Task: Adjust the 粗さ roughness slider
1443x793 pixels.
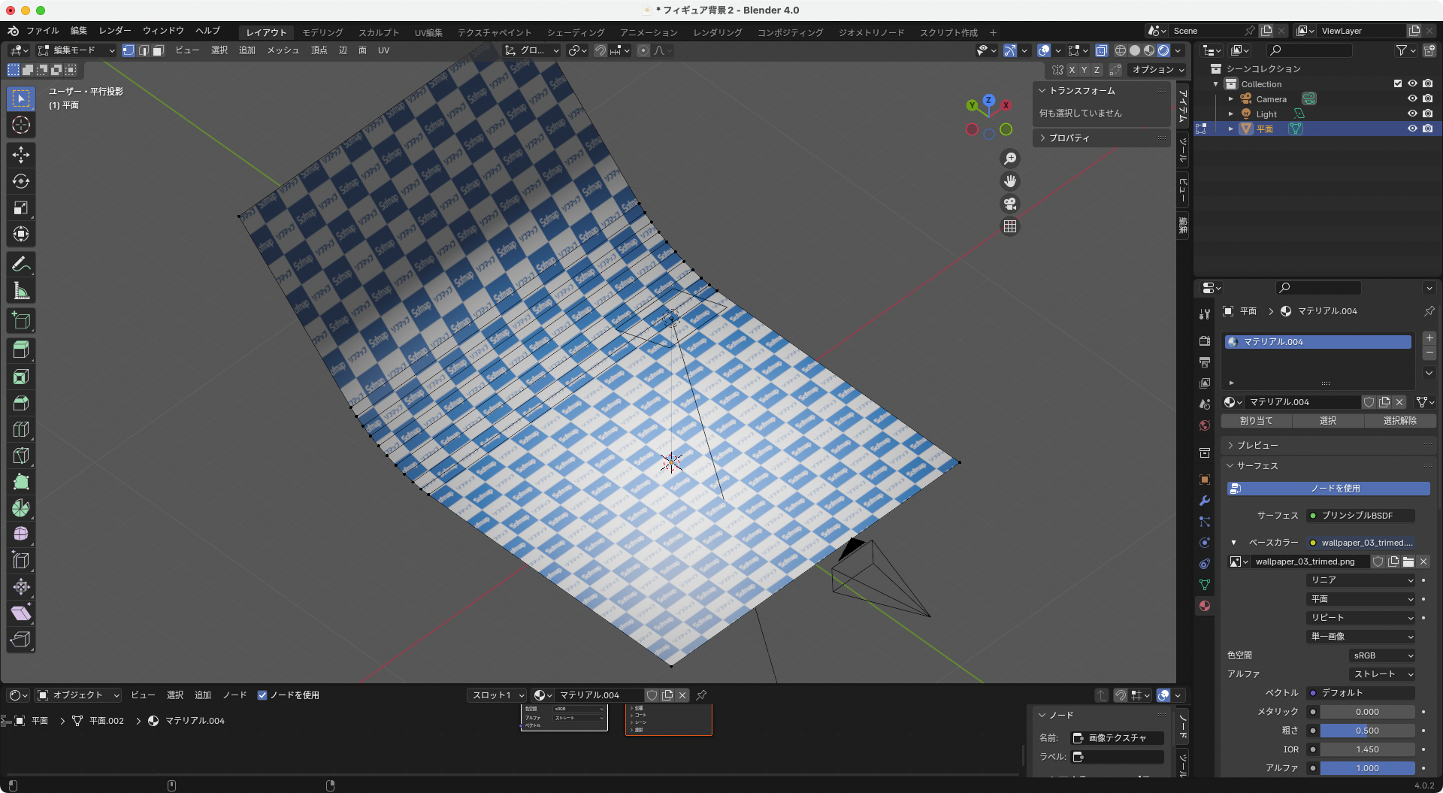Action: (1367, 730)
